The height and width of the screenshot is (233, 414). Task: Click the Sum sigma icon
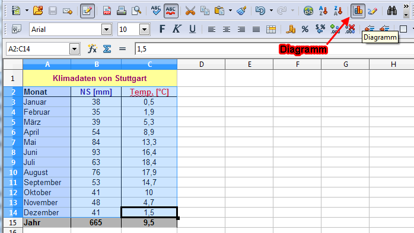[107, 48]
